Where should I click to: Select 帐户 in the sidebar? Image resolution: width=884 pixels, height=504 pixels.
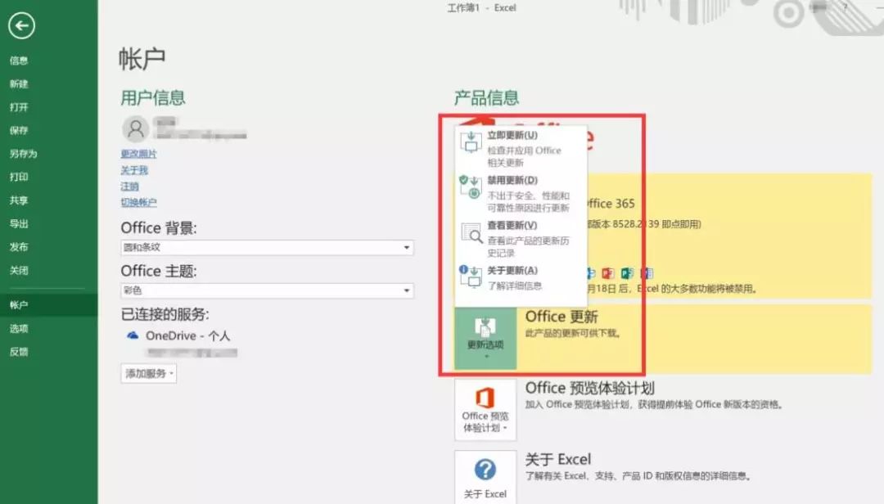[x=48, y=305]
